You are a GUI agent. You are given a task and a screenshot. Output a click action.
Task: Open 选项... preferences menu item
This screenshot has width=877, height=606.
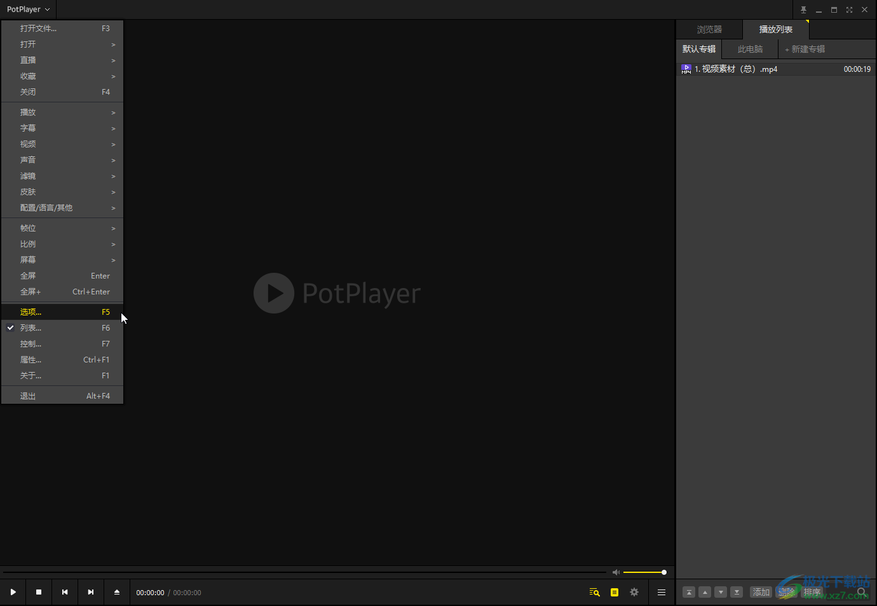click(x=62, y=312)
